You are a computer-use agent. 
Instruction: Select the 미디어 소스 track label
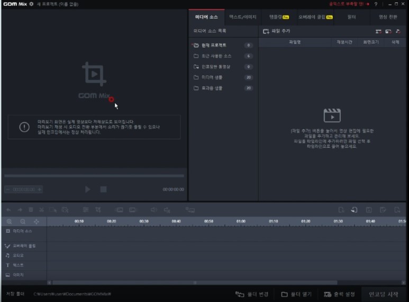pos(22,231)
